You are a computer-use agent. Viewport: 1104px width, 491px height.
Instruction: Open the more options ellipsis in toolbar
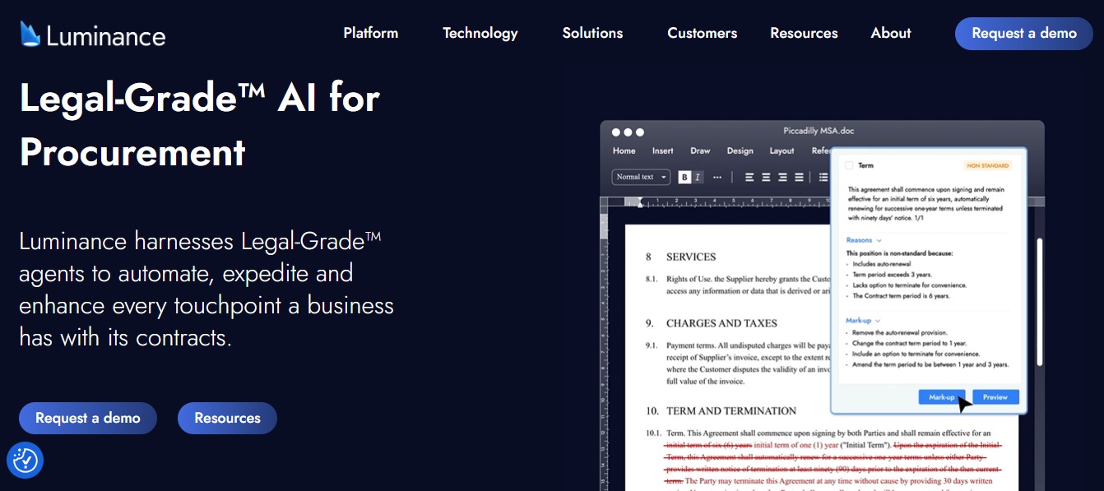pyautogui.click(x=717, y=177)
